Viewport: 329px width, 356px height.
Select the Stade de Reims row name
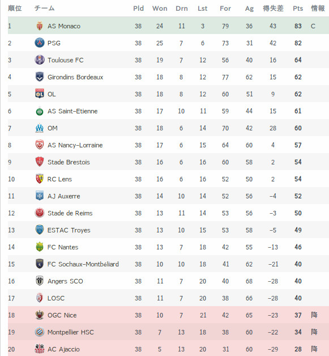pyautogui.click(x=70, y=213)
